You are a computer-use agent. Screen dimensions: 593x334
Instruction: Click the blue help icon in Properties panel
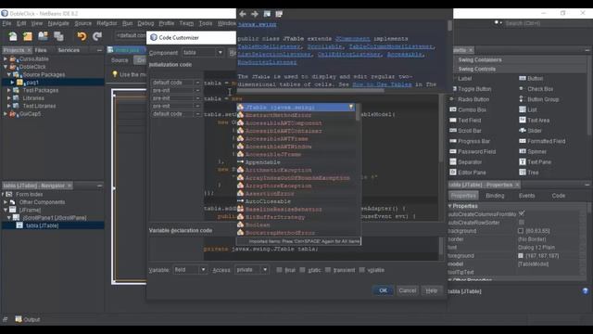tap(585, 290)
